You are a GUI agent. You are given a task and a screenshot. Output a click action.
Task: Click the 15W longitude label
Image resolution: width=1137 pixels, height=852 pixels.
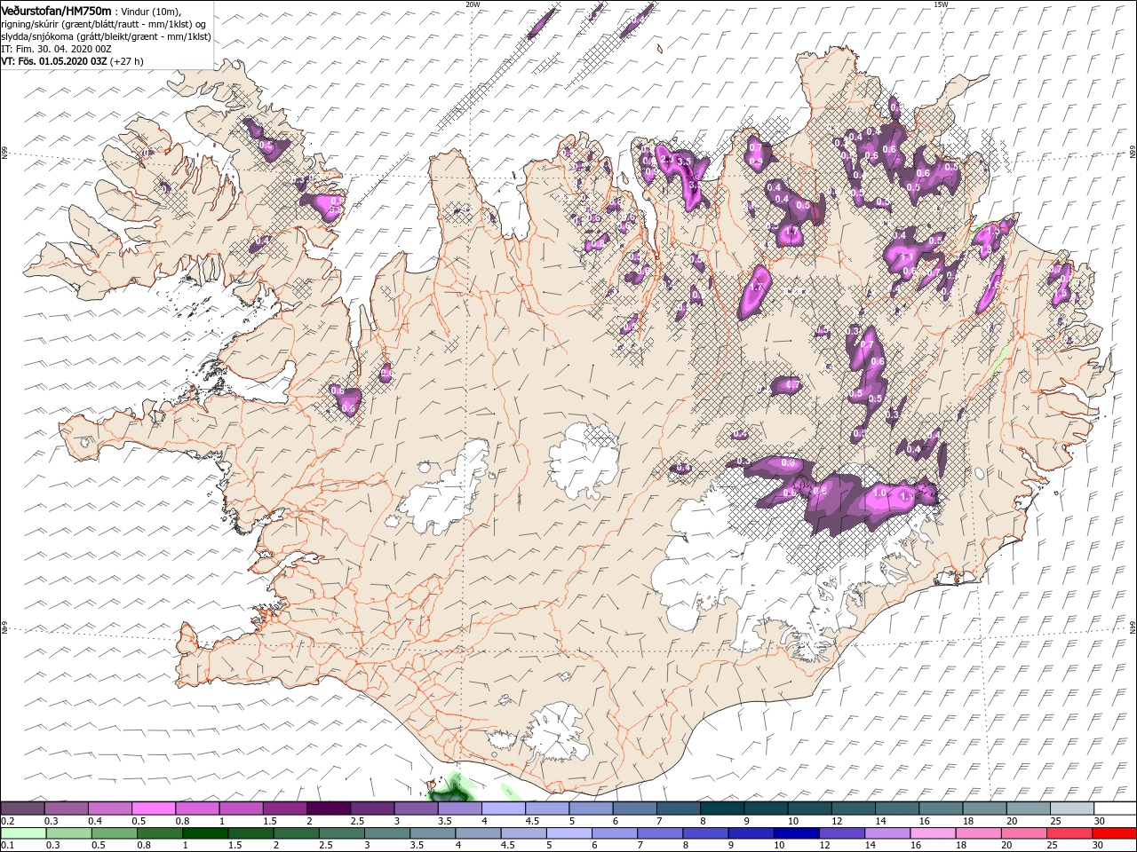coord(941,4)
